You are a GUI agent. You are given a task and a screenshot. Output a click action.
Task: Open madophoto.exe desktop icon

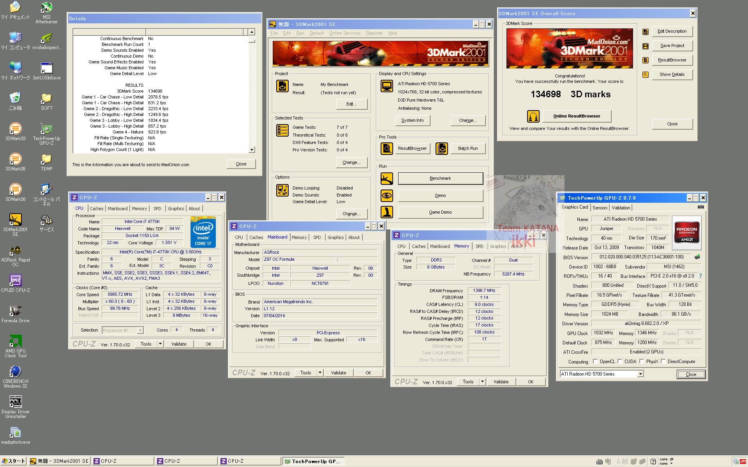pos(15,435)
